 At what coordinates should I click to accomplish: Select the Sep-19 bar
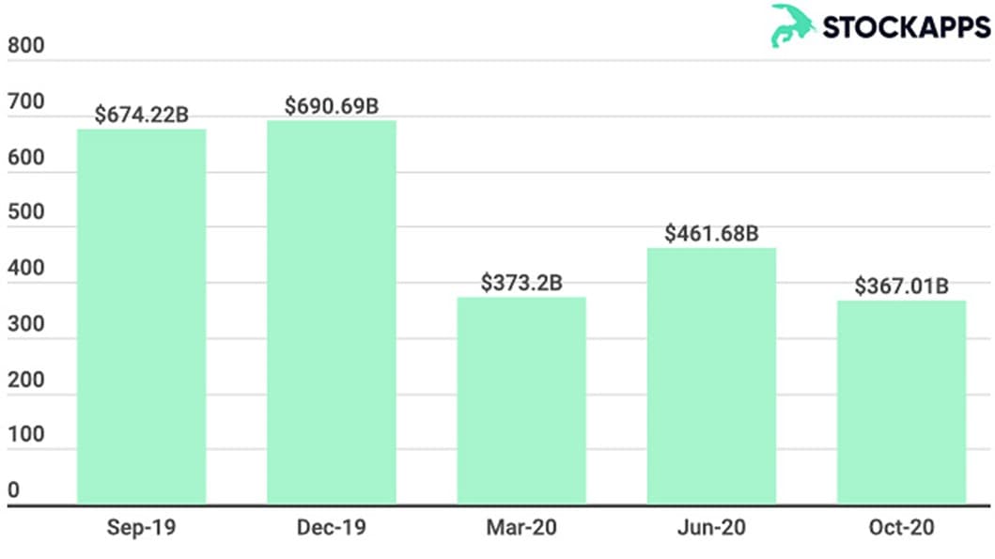(x=142, y=316)
